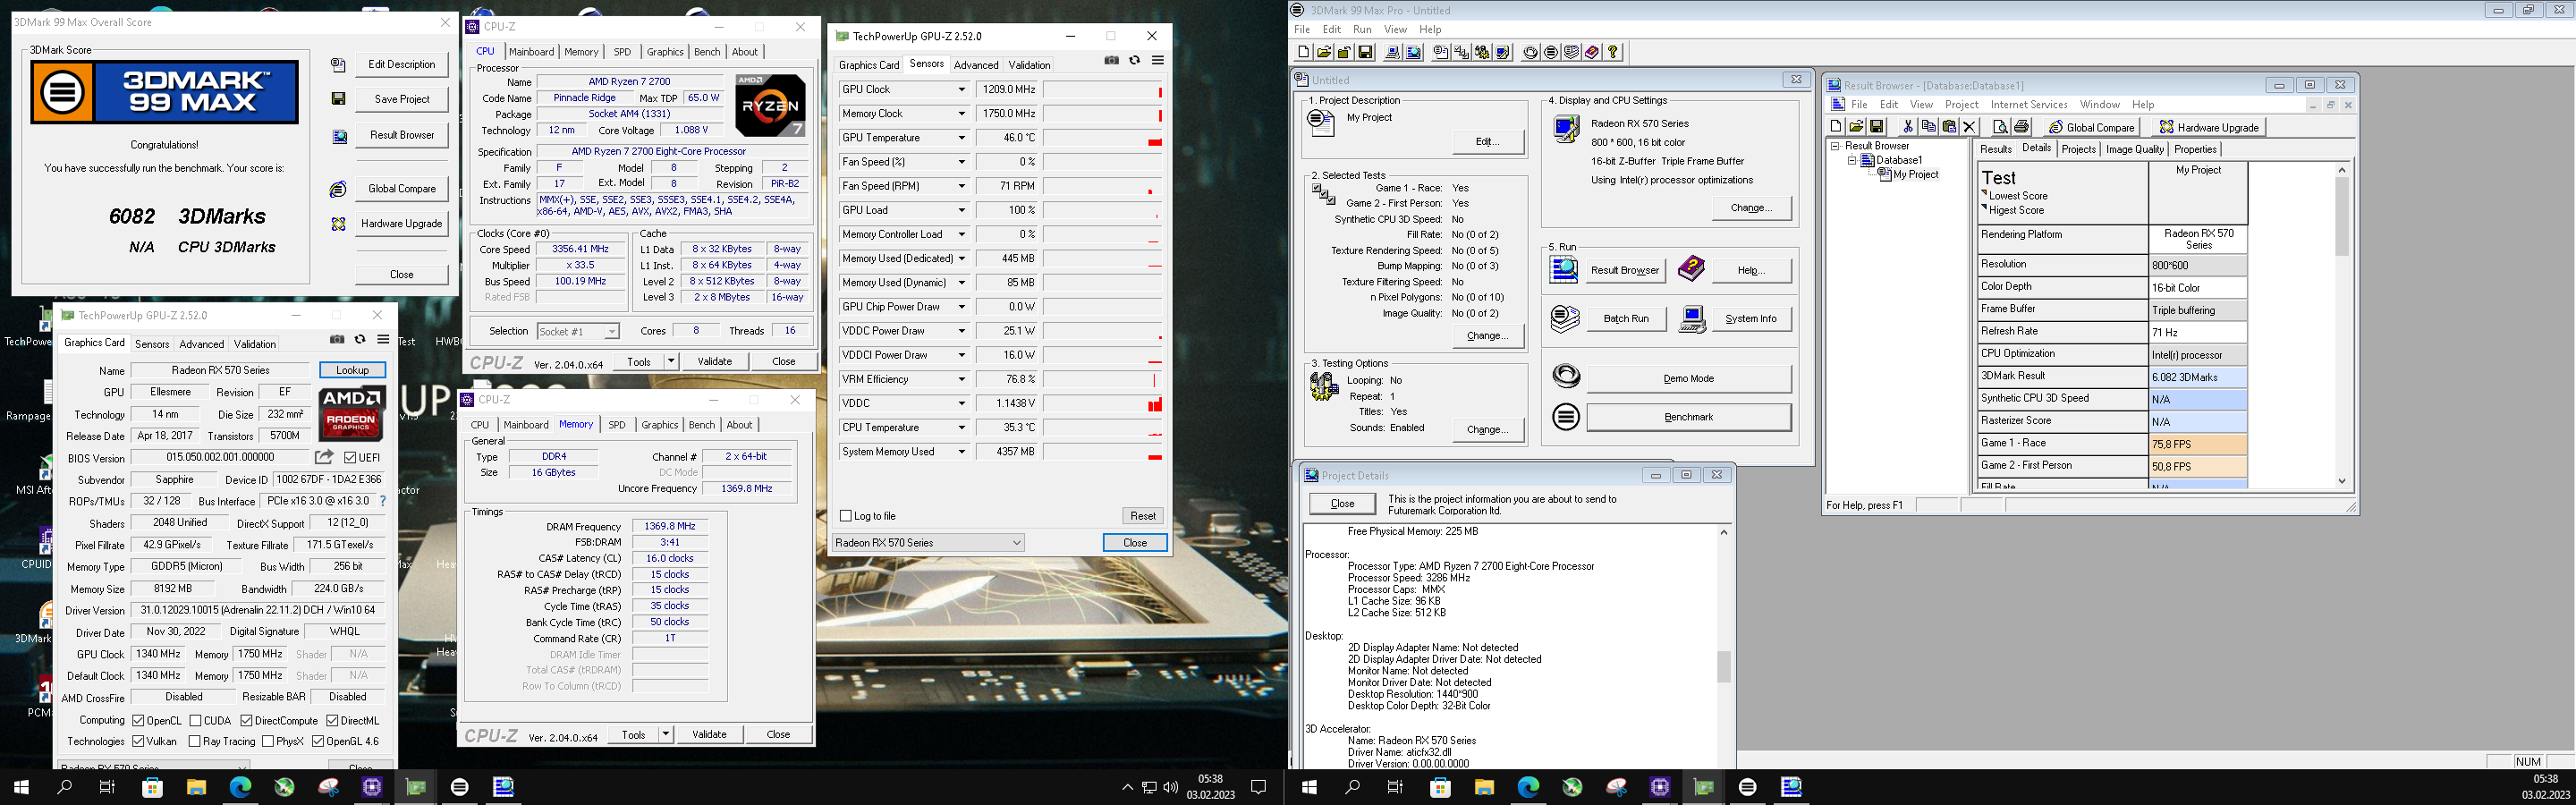This screenshot has height=805, width=2576.
Task: Collapse Result Browser root tree node
Action: [x=1835, y=146]
